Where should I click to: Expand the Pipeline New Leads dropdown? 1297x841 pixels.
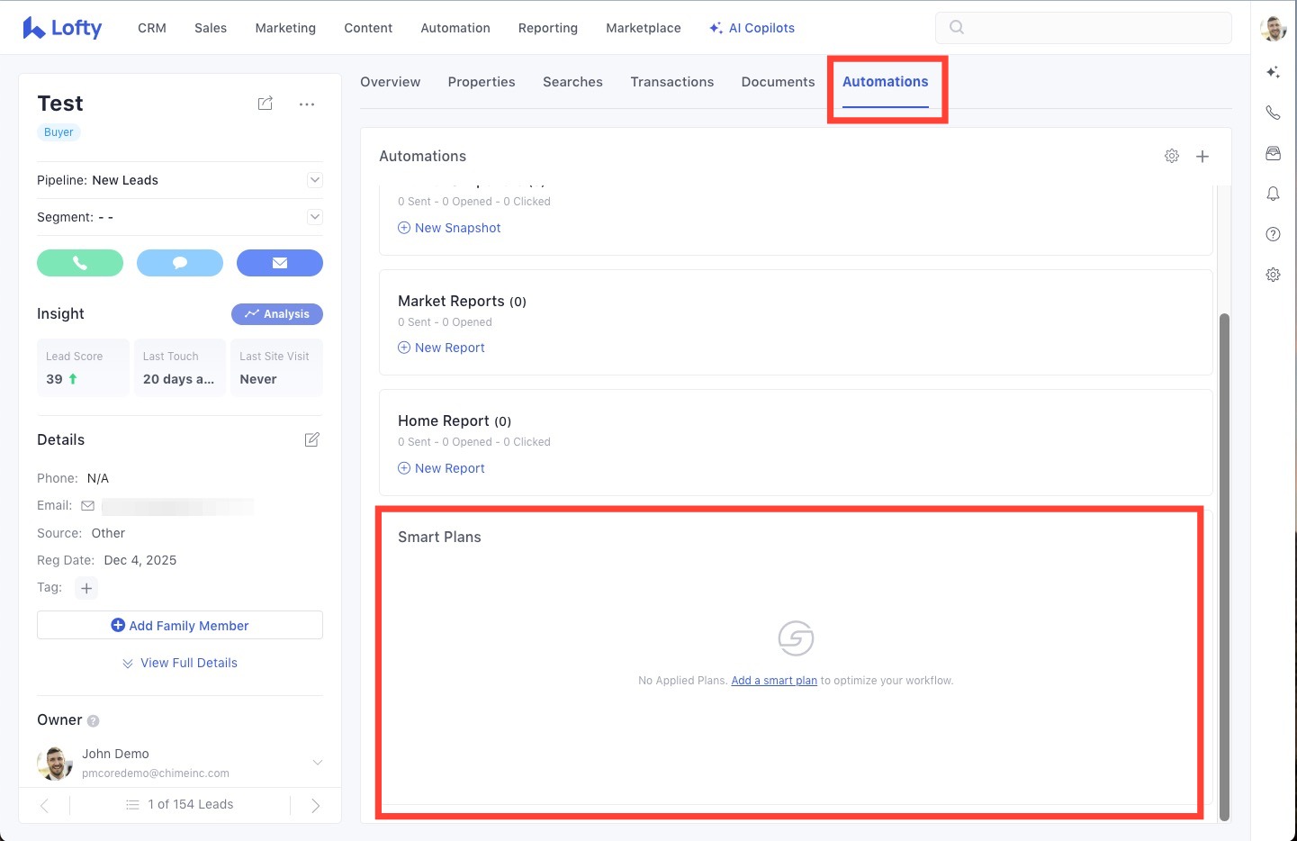315,180
